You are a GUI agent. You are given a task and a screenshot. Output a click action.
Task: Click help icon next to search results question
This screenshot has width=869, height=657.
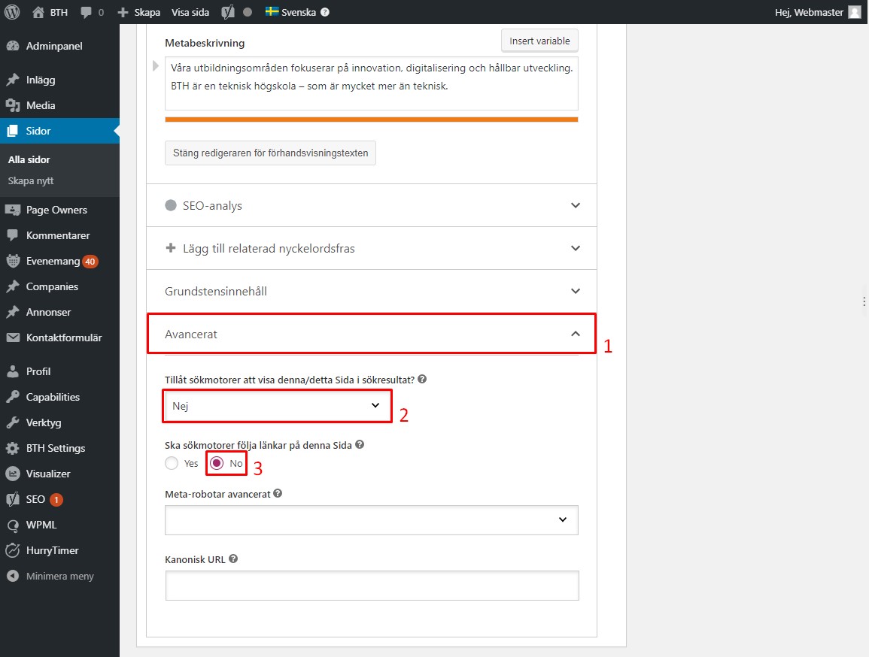click(422, 379)
